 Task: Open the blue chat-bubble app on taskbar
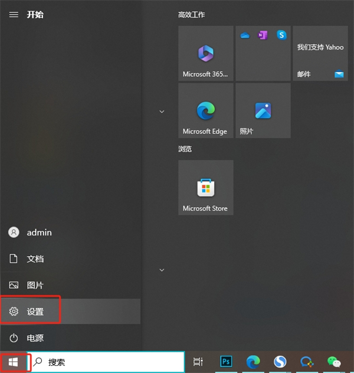(307, 362)
